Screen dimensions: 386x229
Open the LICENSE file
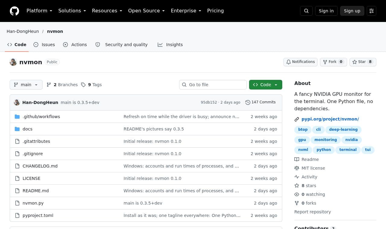(x=31, y=178)
